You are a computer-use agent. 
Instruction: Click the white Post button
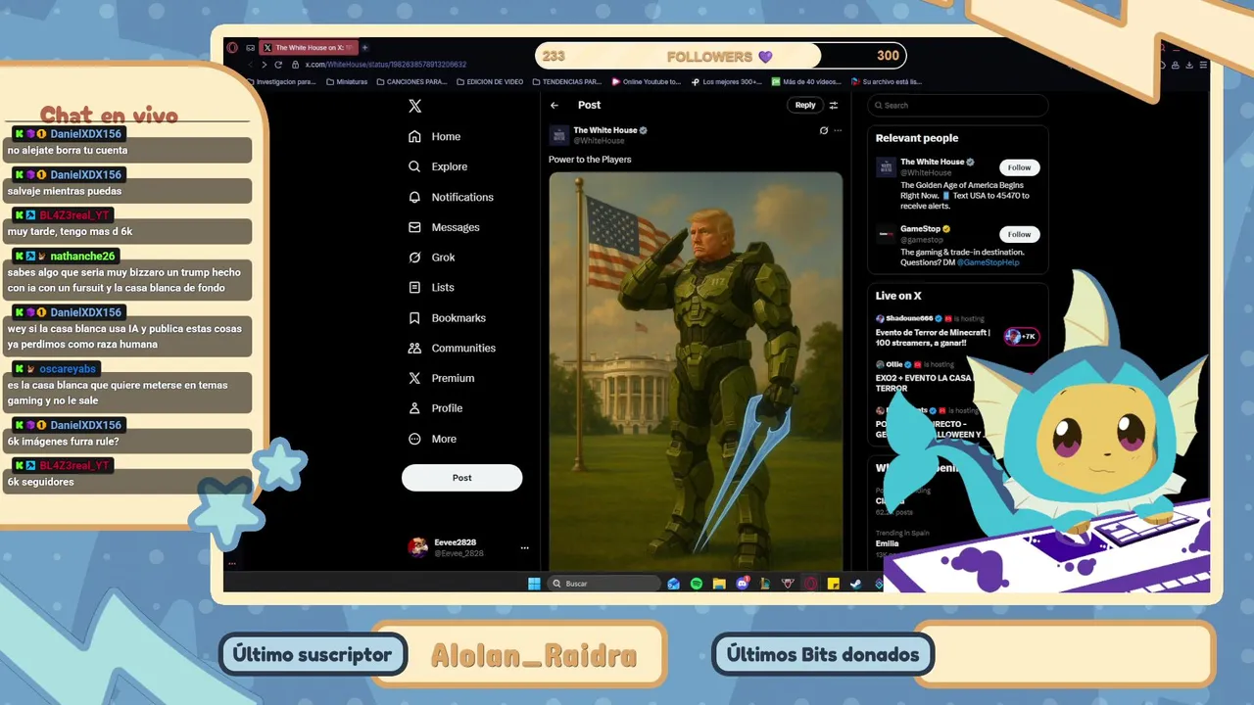[461, 478]
